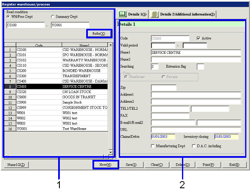251x192 pixels.
Task: Select the Summary Dept radio button
Action: 52,16
